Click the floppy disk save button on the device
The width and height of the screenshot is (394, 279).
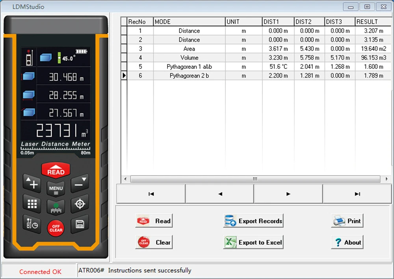80,224
